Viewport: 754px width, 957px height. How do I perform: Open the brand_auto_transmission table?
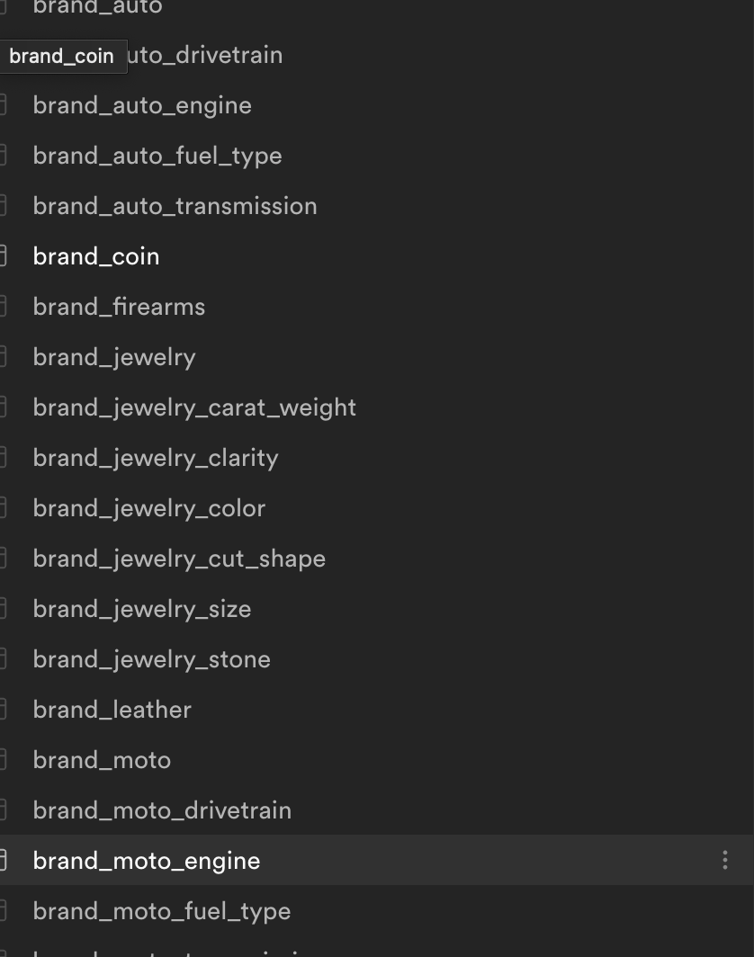175,206
